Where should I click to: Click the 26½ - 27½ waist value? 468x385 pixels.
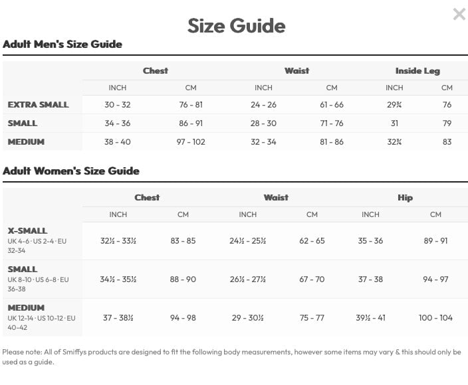point(248,279)
